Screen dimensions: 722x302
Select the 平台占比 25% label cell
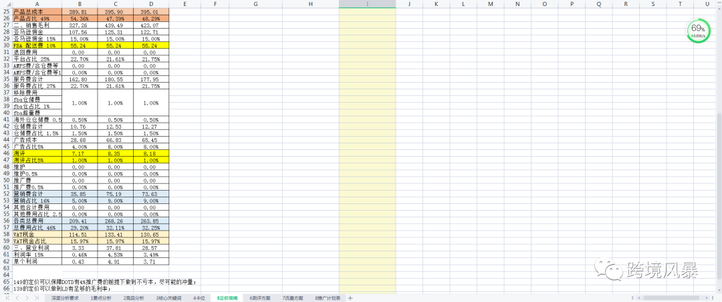pyautogui.click(x=37, y=59)
